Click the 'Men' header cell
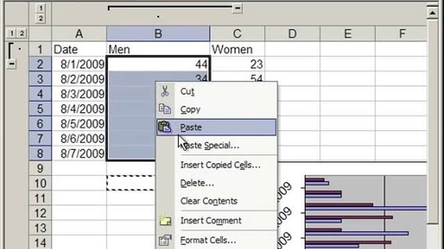This screenshot has width=444, height=249. [x=158, y=49]
